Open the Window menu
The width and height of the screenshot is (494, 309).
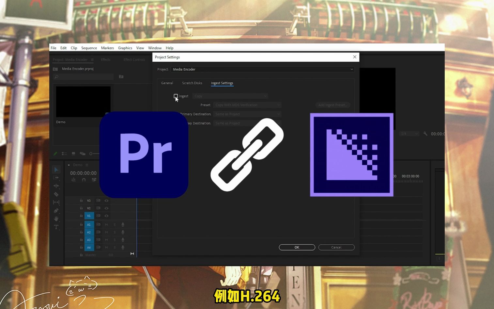(x=155, y=48)
